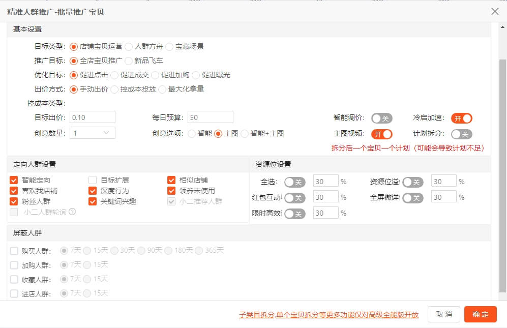This screenshot has width=507, height=328.
Task: Select 15天 for 收藏人群
Action: (87, 279)
